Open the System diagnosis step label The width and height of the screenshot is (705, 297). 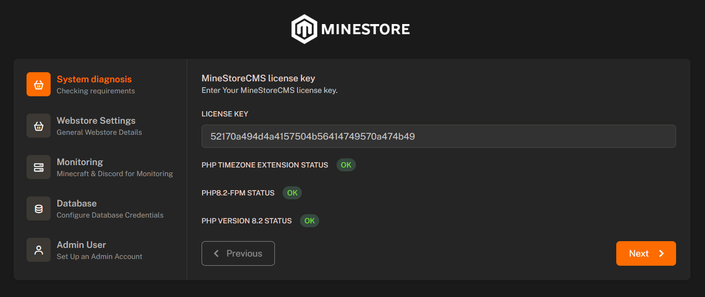pos(94,79)
